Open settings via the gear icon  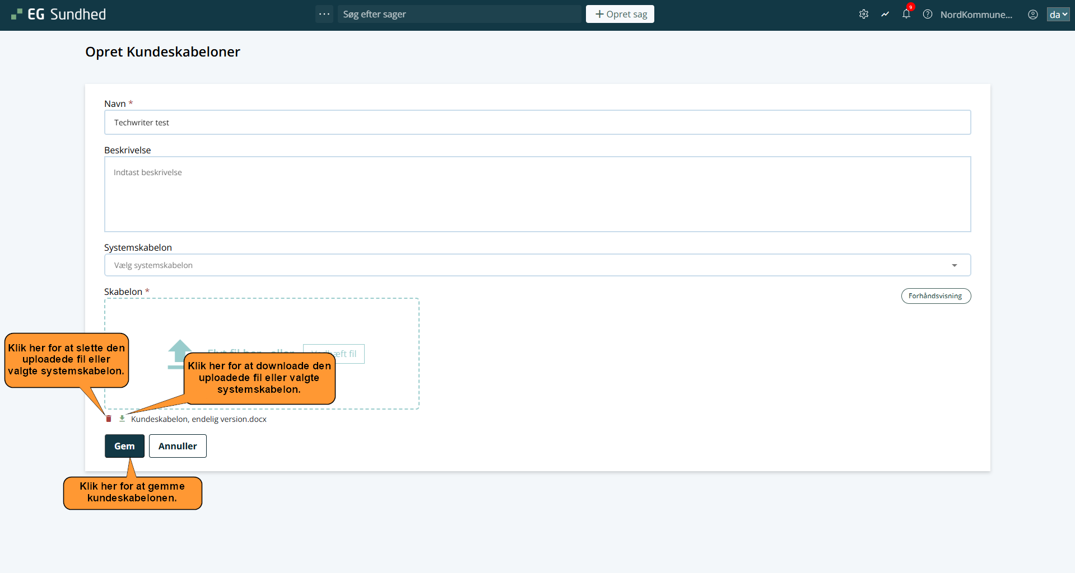point(864,15)
